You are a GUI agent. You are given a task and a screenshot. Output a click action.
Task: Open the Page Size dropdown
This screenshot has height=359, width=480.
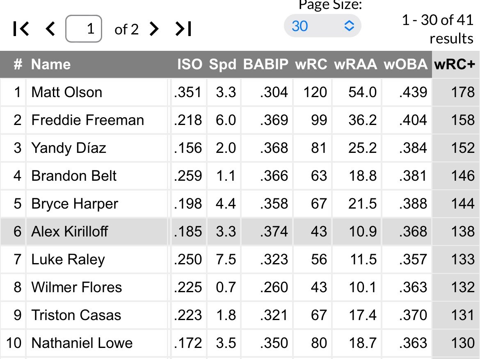(x=322, y=26)
